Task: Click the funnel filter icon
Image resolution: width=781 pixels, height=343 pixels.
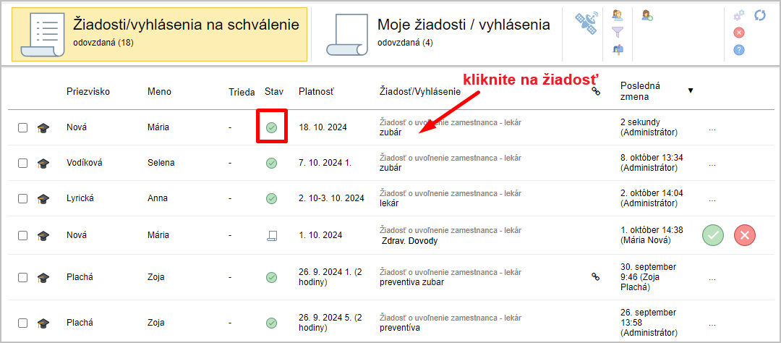Action: click(618, 32)
